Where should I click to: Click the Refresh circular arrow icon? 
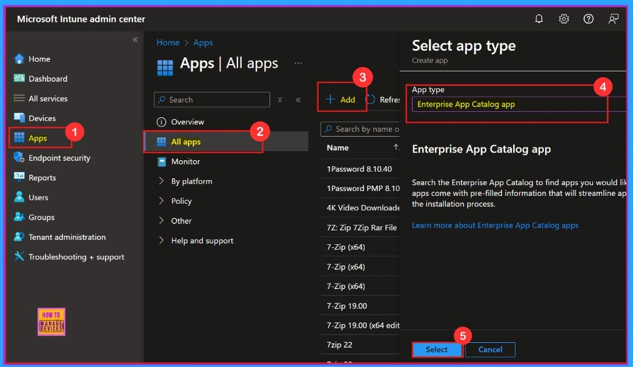[x=370, y=99]
